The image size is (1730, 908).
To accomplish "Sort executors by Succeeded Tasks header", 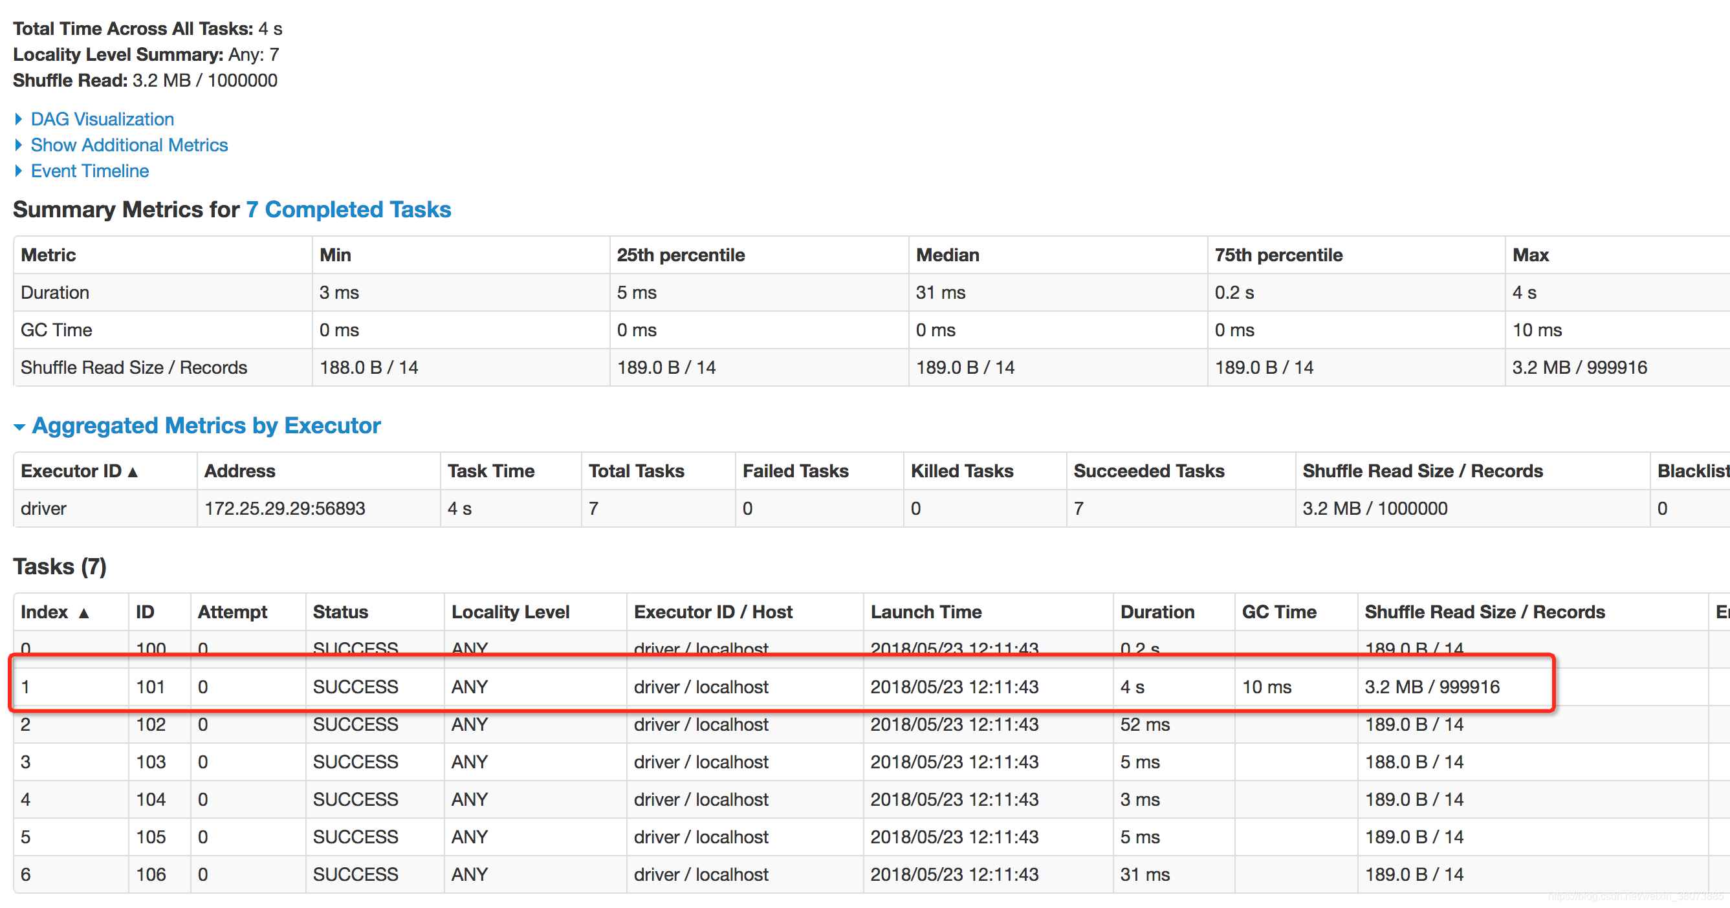I will (1148, 471).
